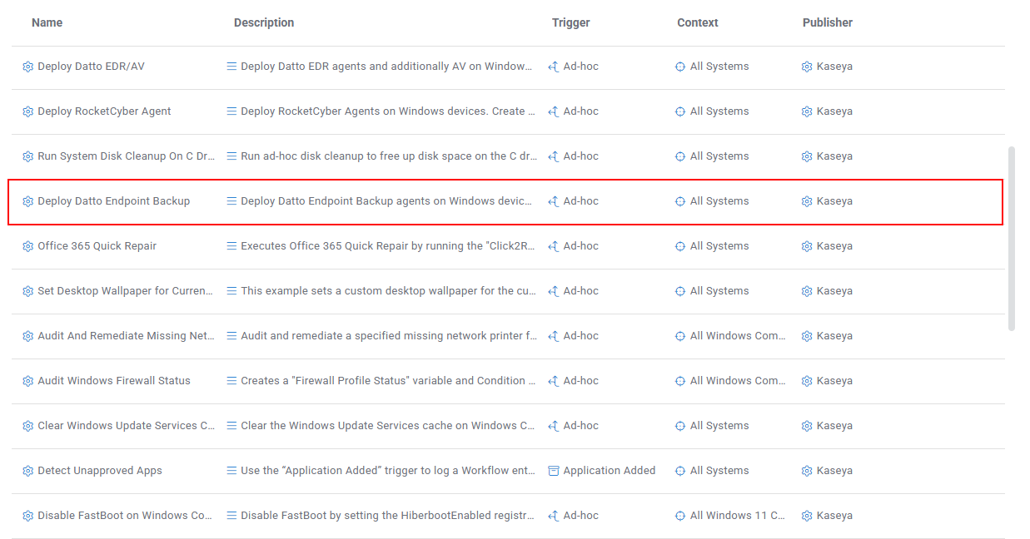Click 'Application Added' trigger text
This screenshot has height=539, width=1030.
(610, 471)
